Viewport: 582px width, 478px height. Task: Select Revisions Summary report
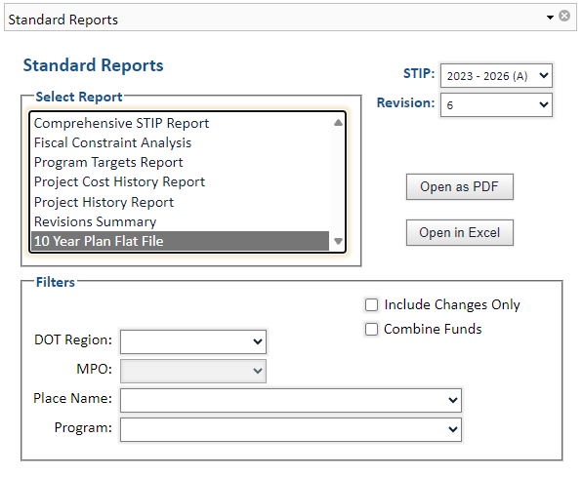pos(180,221)
